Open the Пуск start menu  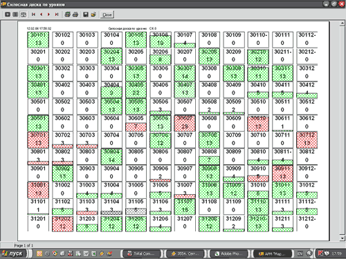pos(13,253)
